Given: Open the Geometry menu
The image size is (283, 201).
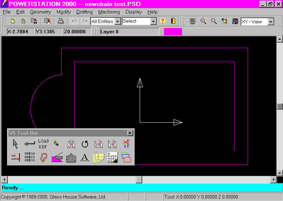Looking at the screenshot, I should 41,12.
